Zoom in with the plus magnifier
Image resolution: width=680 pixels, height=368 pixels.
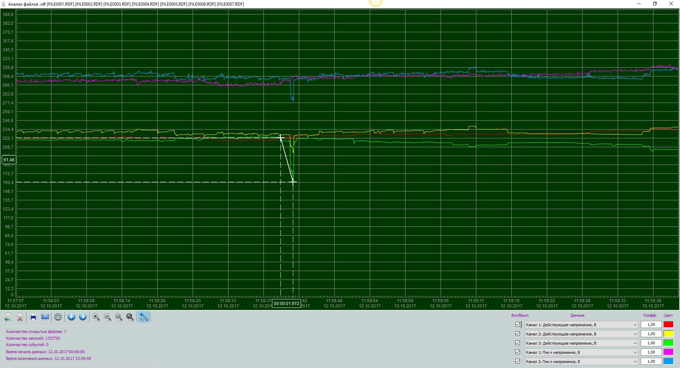coord(96,317)
